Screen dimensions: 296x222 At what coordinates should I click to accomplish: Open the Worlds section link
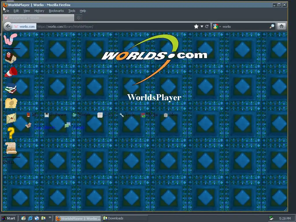pyautogui.click(x=84, y=114)
